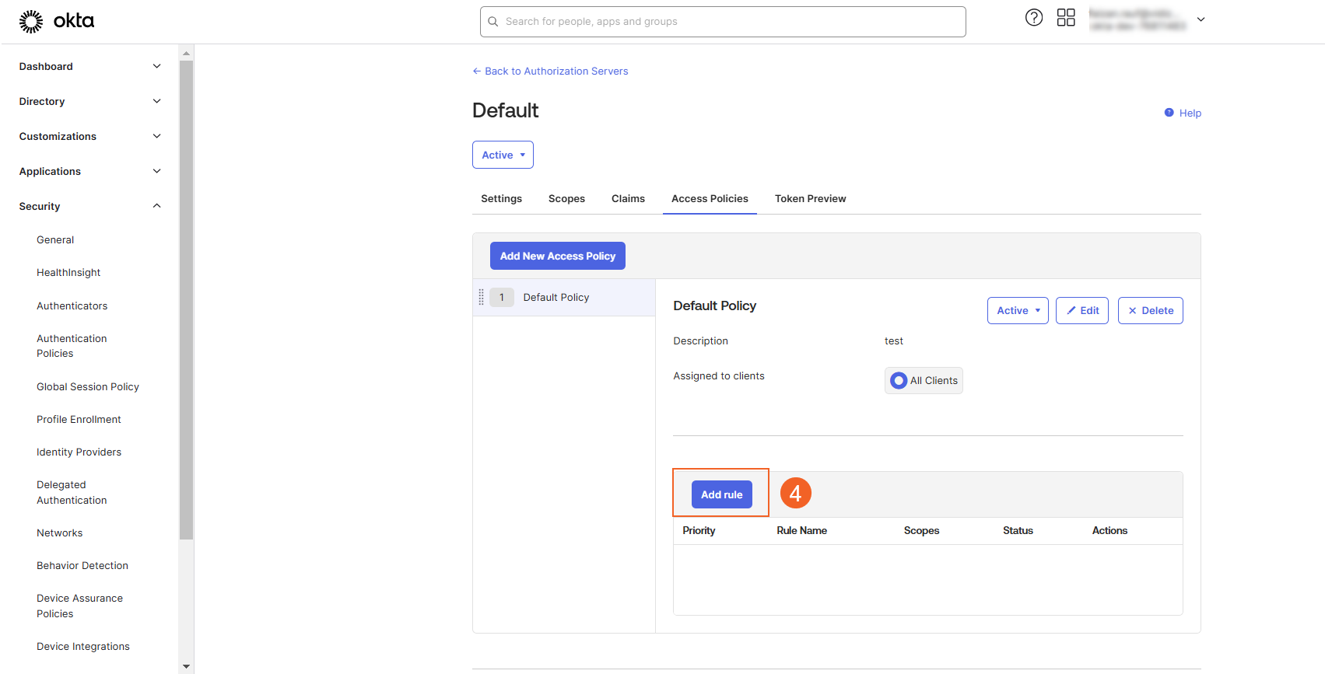Click the Okta logo in header
The image size is (1325, 674).
(x=56, y=21)
